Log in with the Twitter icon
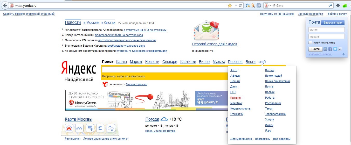The width and height of the screenshot is (351, 145). coord(335,49)
